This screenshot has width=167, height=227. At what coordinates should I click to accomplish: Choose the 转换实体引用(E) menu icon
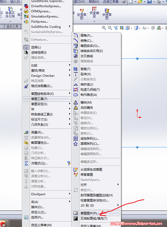point(75,51)
